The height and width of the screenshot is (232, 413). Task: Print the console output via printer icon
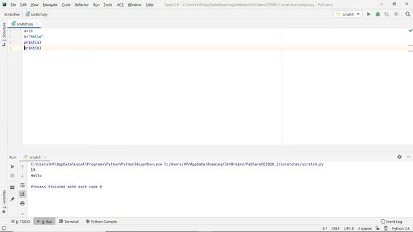tap(23, 203)
